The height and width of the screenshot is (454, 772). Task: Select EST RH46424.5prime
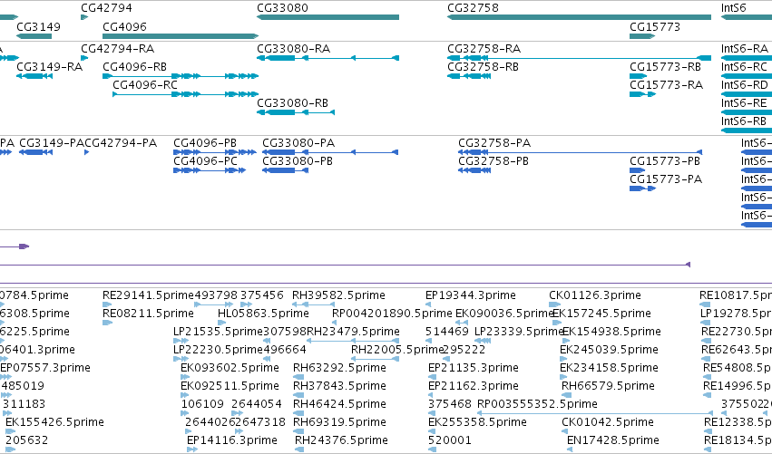point(298,413)
